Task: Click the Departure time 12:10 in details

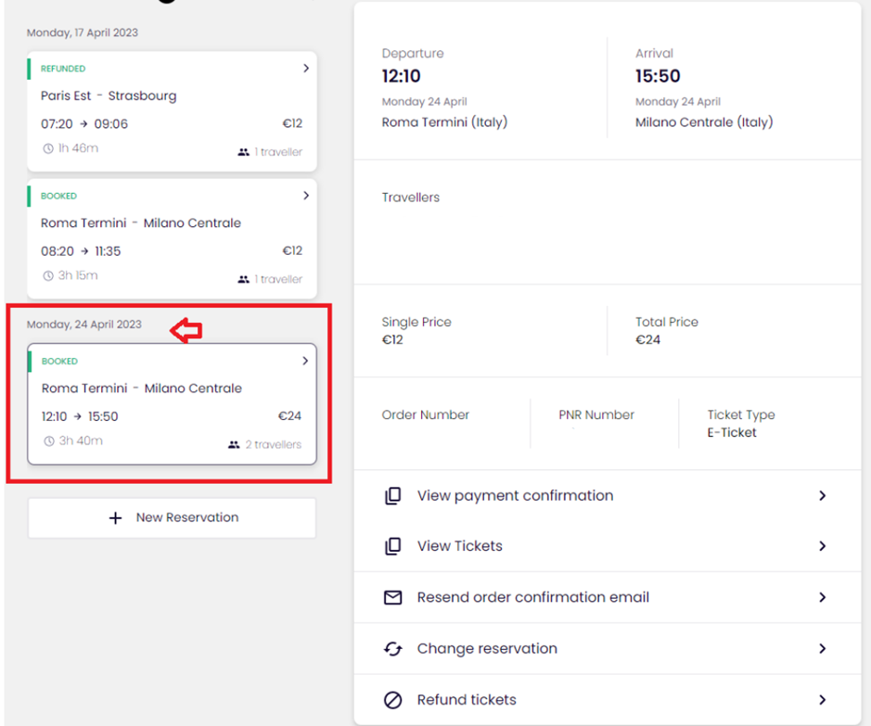Action: pos(401,76)
